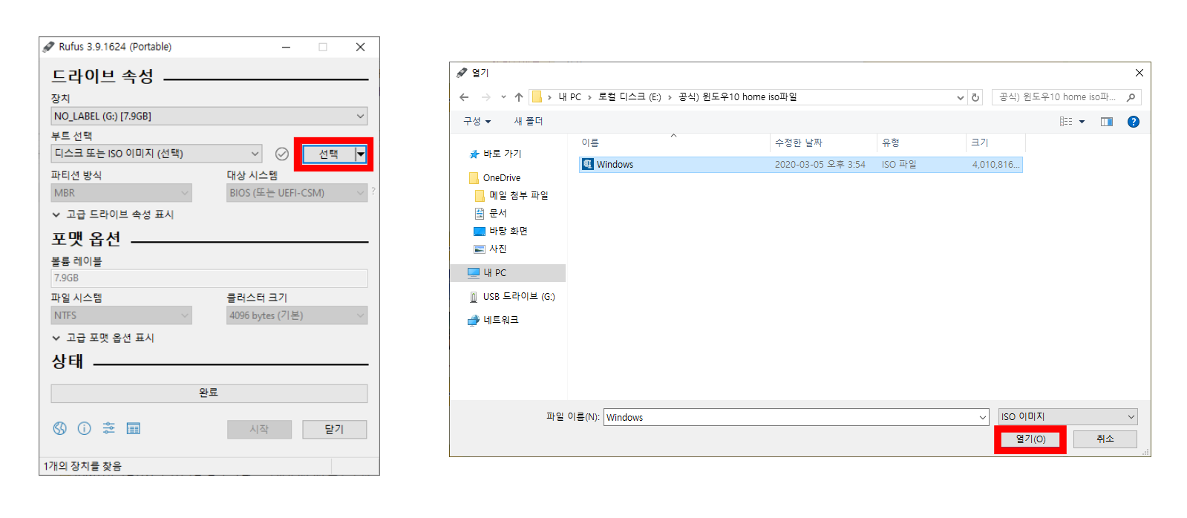Expand the address bar path dropdown
1187x518 pixels.
coord(961,97)
